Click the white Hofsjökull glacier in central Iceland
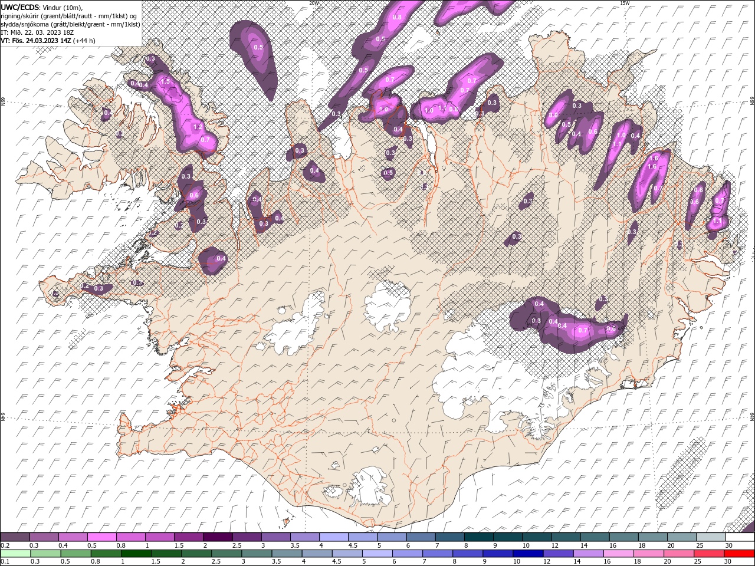The height and width of the screenshot is (566, 755). point(388,305)
